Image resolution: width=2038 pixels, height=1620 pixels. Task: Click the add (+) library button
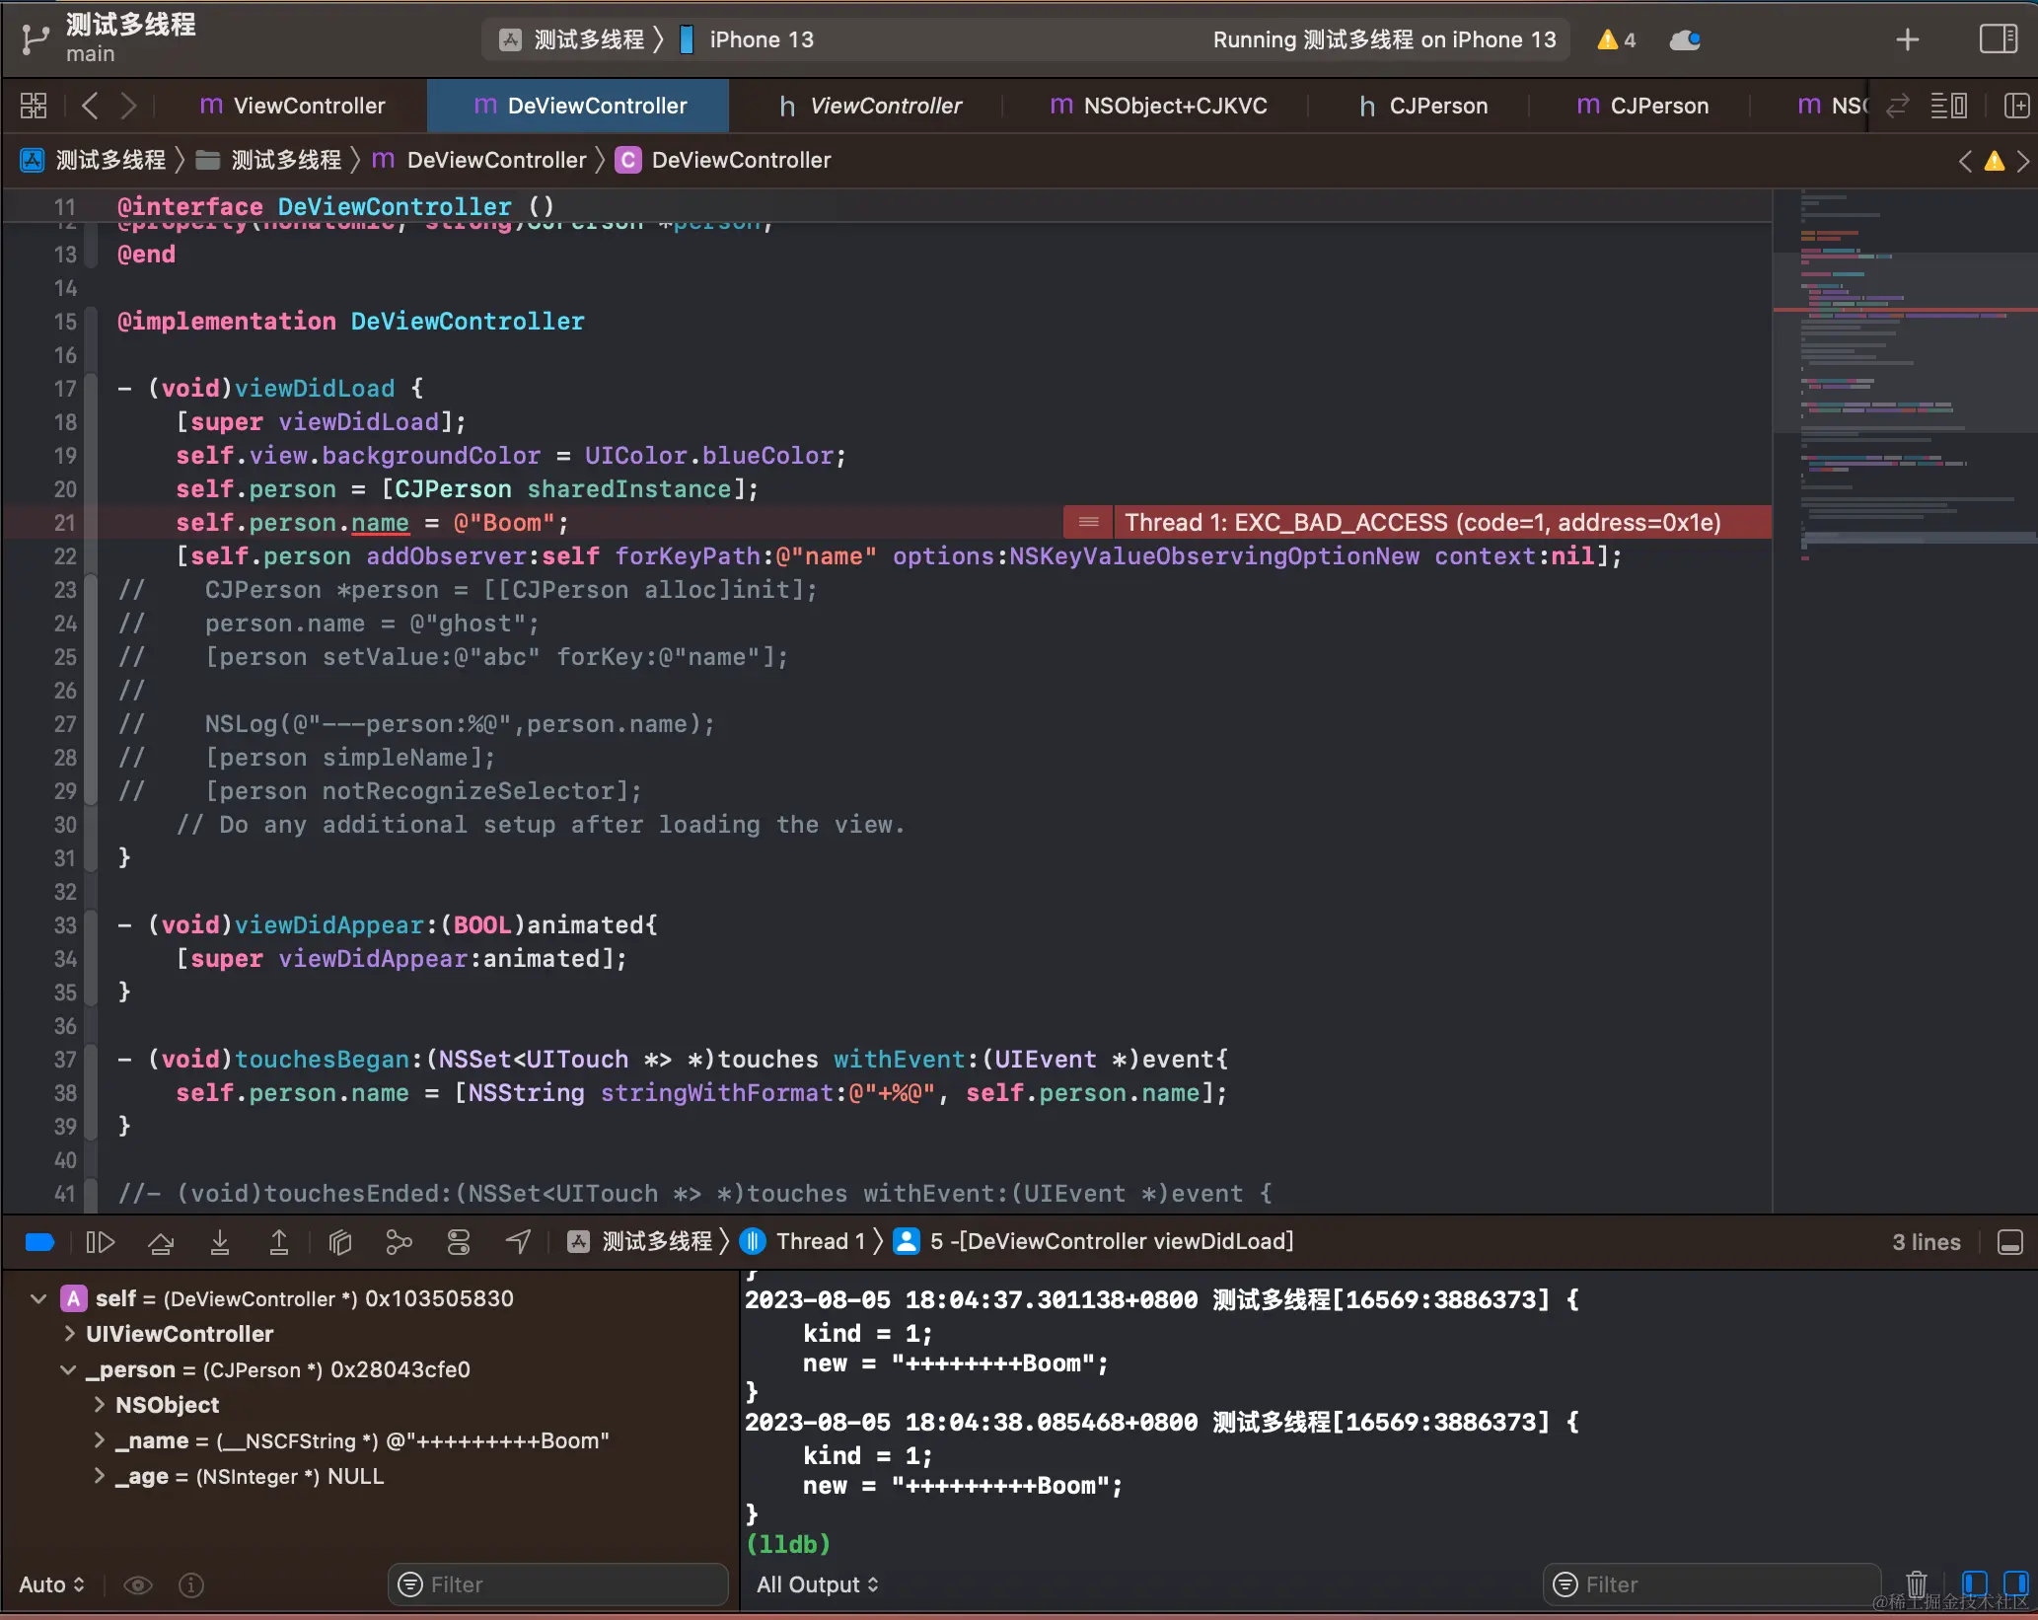[x=1907, y=39]
